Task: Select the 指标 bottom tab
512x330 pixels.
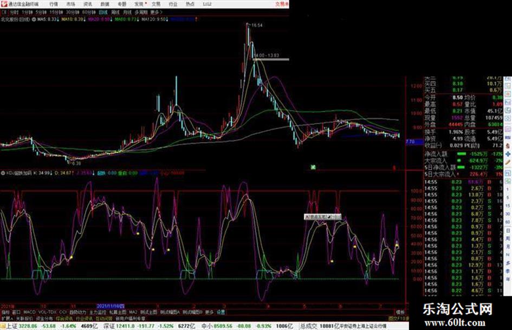Action: [5, 312]
